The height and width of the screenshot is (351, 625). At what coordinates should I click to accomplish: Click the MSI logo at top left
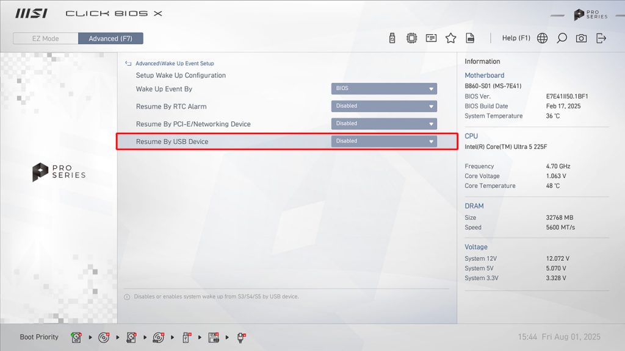point(32,13)
